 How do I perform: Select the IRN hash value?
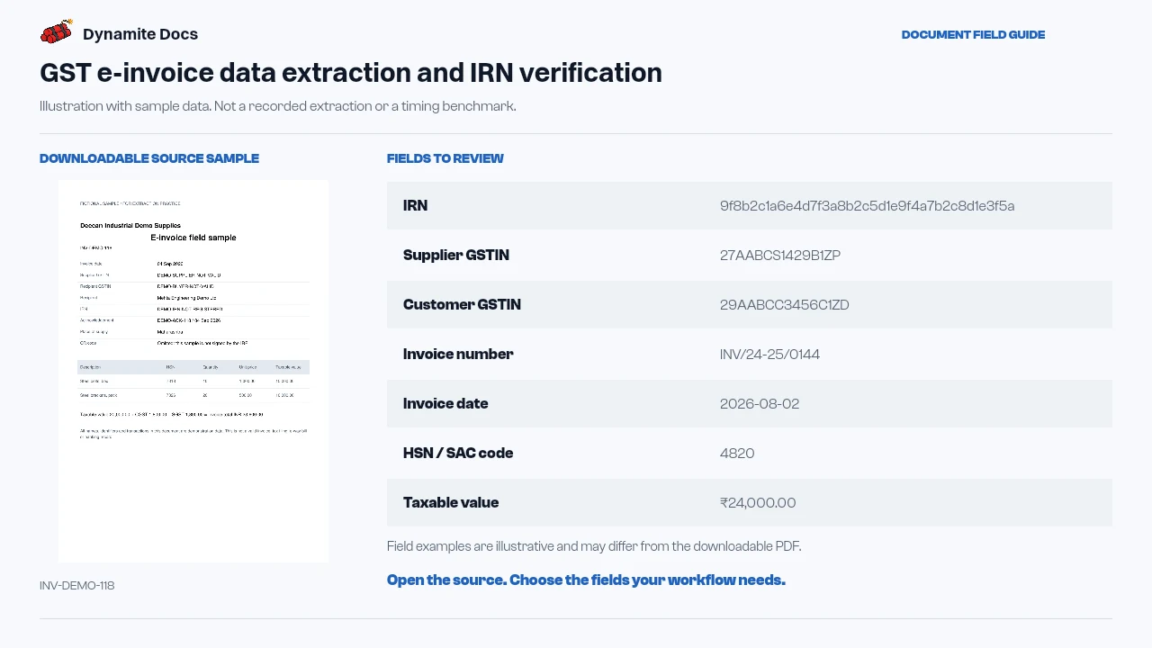867,206
